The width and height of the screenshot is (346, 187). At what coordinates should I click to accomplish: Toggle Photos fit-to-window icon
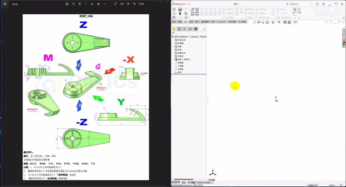point(122,4)
